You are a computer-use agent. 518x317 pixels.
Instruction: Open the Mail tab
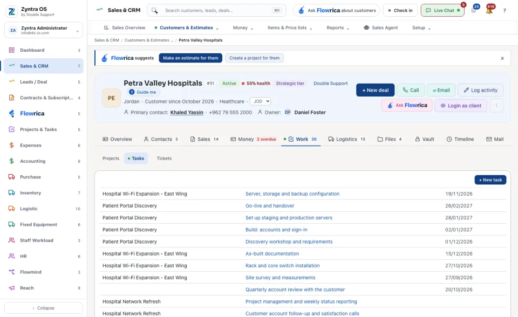(495, 139)
